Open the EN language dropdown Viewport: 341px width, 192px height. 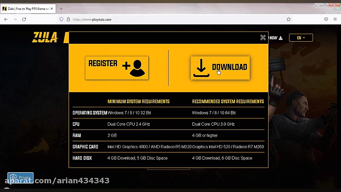[x=301, y=38]
